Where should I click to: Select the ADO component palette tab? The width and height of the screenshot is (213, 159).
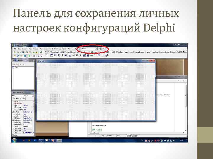(113, 52)
